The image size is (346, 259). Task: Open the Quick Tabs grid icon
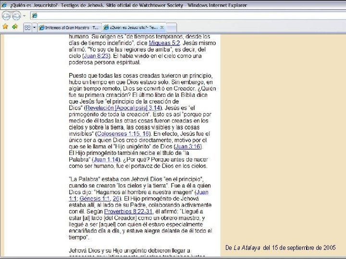pyautogui.click(x=27, y=27)
